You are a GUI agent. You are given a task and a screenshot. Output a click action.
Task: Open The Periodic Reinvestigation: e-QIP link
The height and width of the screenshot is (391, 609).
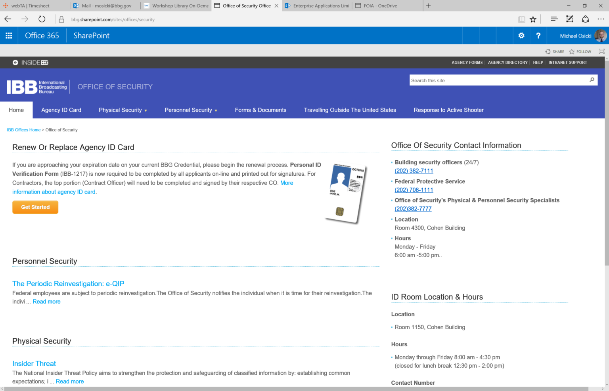click(68, 284)
